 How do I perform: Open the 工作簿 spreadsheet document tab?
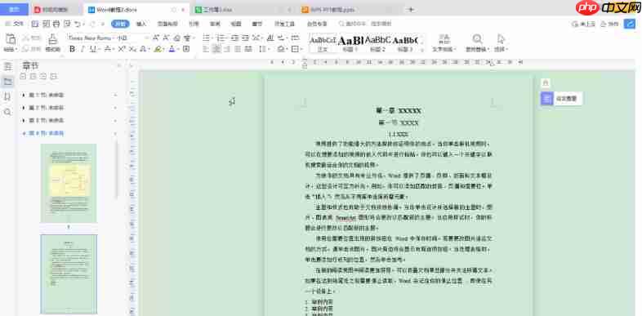[x=243, y=10]
